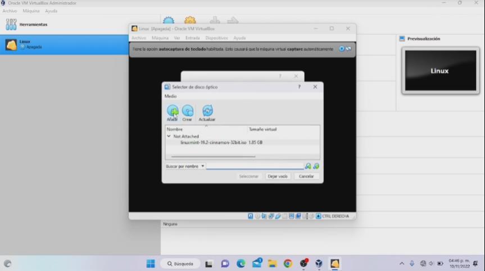Dismiss the autocapture notification with its blue button

[x=342, y=49]
